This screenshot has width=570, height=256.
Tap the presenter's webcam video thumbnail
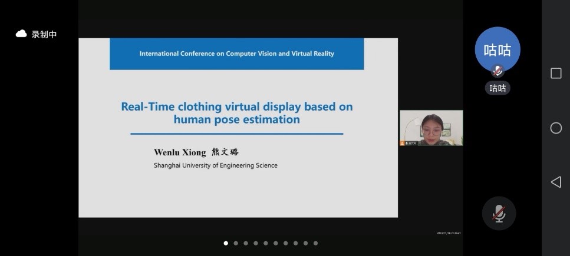point(431,128)
